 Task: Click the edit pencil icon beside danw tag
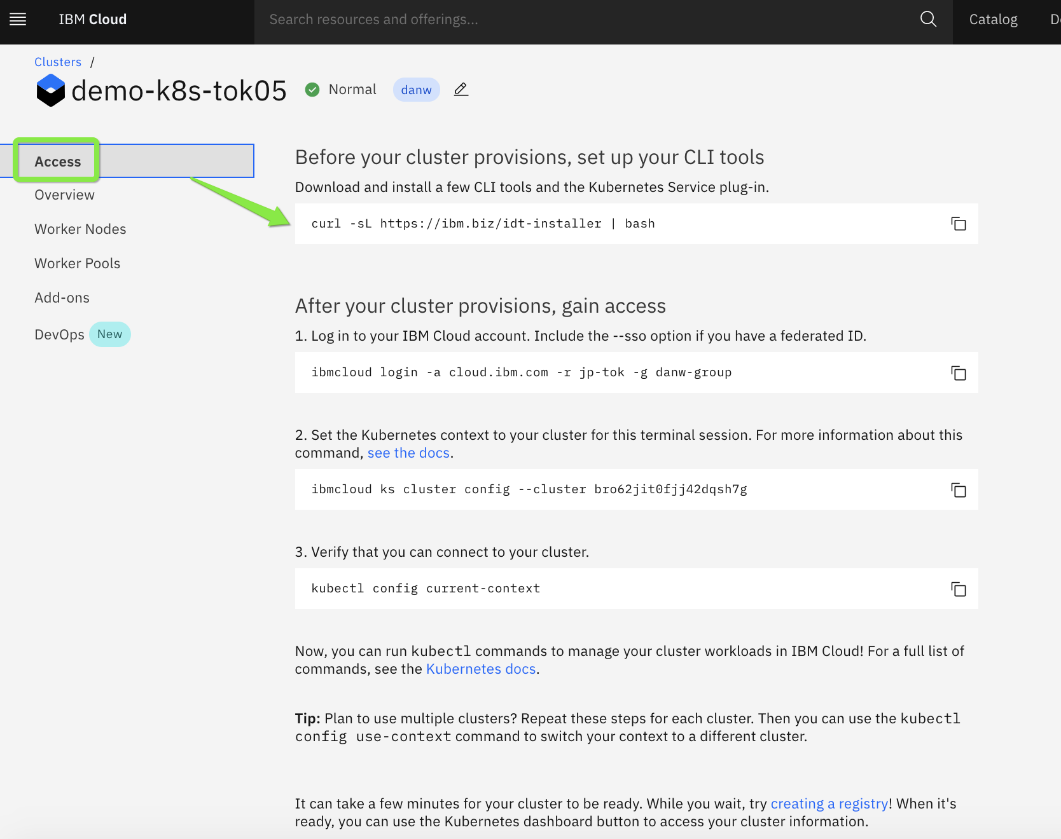(x=461, y=90)
